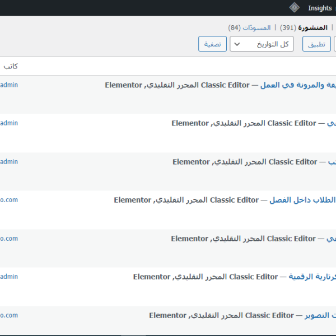Click admin author in الرقمية post row

[9, 277]
